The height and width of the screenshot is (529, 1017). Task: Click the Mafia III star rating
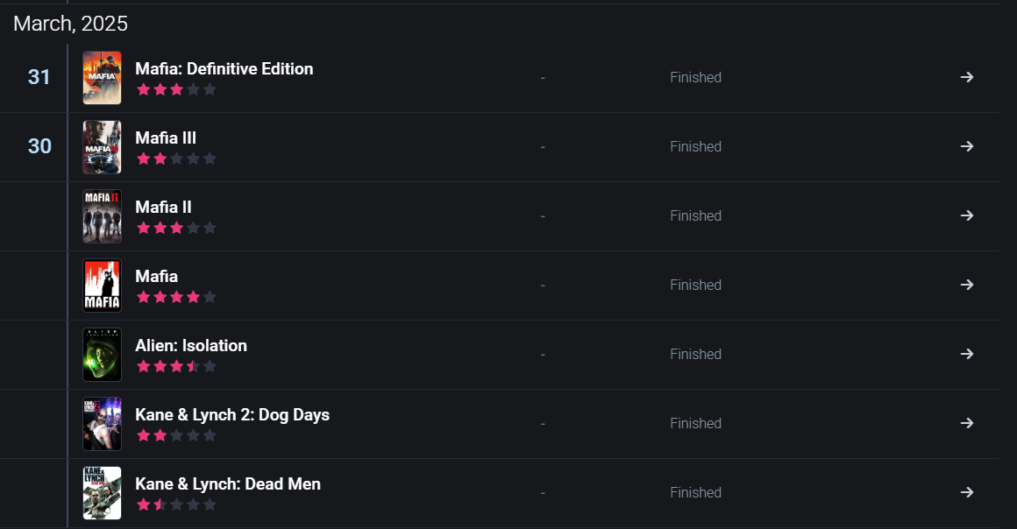coord(176,159)
